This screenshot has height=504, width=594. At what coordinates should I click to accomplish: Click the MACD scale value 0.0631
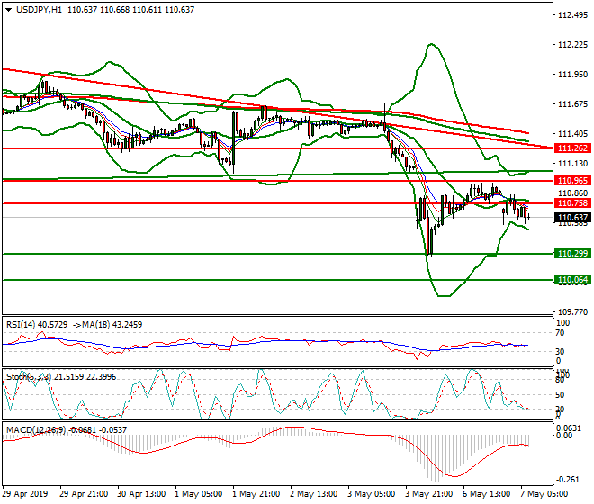pos(568,428)
